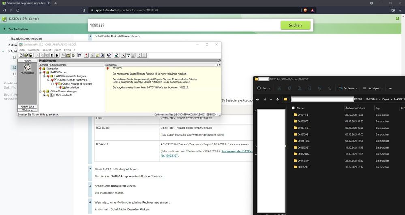
Task: Select the Prüfung panel button
Action: pyautogui.click(x=28, y=61)
